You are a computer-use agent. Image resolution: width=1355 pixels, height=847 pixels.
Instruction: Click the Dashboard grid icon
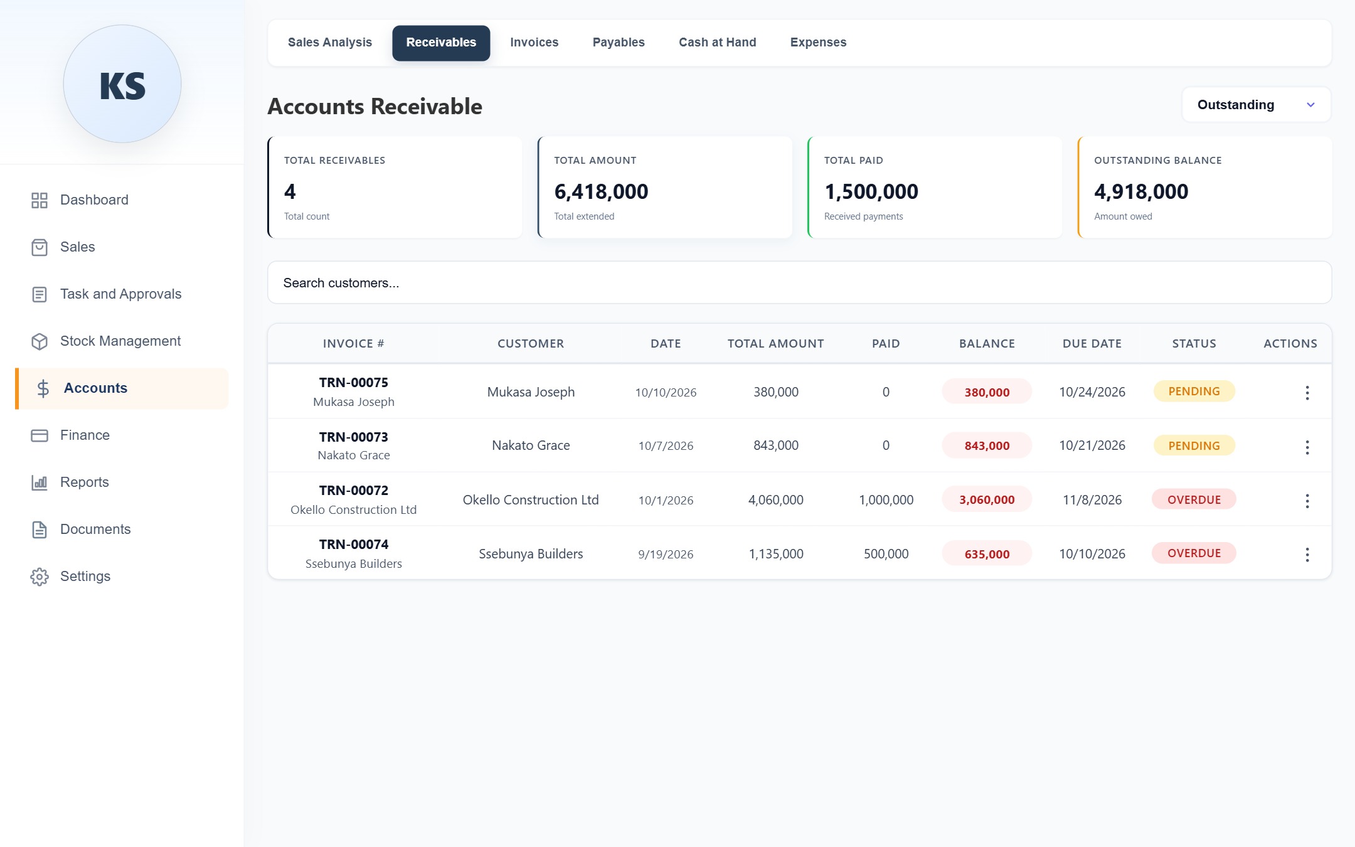(40, 200)
